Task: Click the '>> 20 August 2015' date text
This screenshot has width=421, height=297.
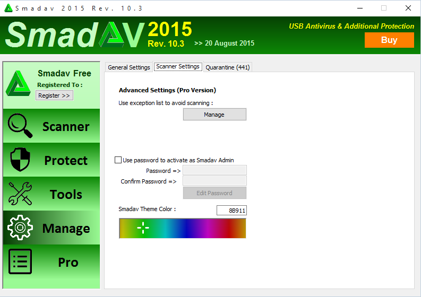Action: (224, 43)
